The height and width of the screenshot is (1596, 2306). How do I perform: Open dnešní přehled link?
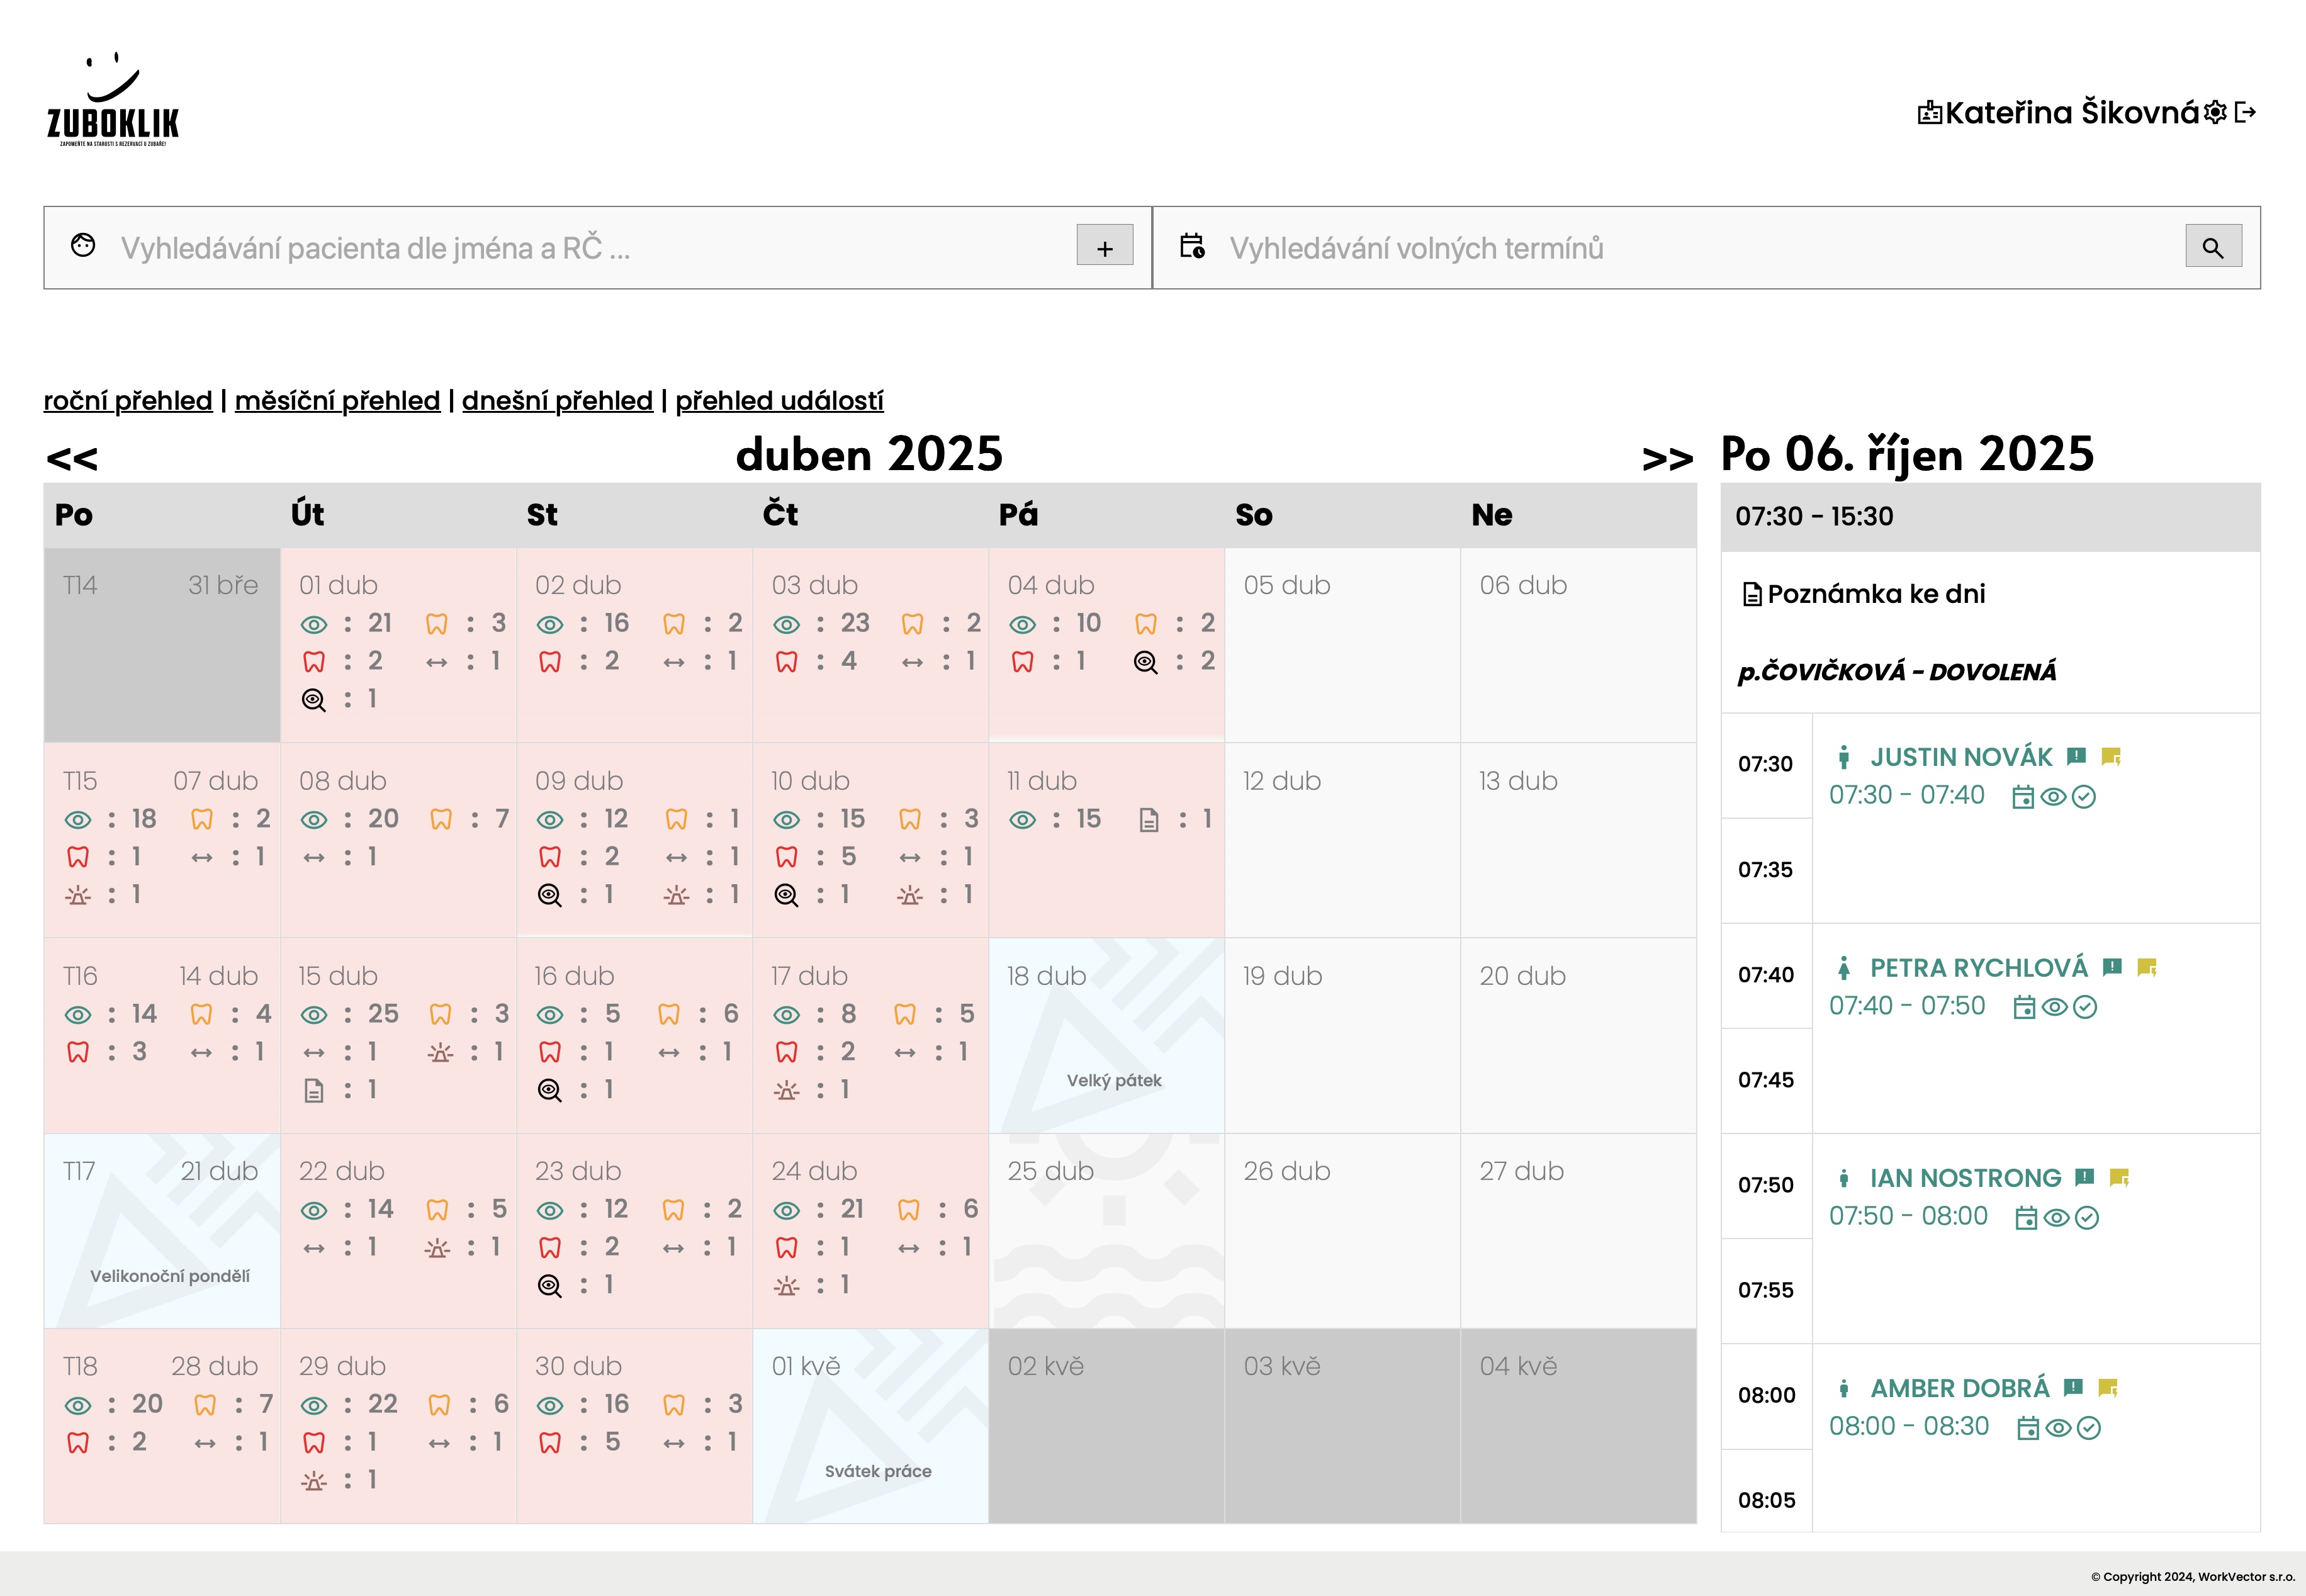click(557, 401)
